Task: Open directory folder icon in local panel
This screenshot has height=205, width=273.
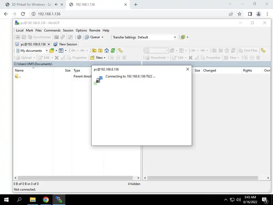Action: coord(52,50)
